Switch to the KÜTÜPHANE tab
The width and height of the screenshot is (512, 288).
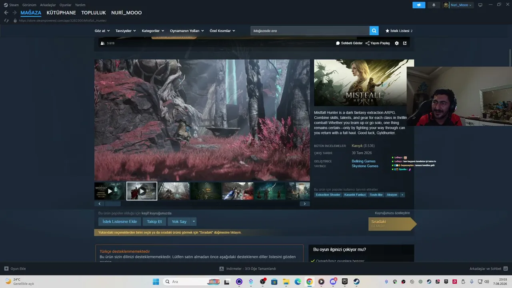(x=61, y=13)
